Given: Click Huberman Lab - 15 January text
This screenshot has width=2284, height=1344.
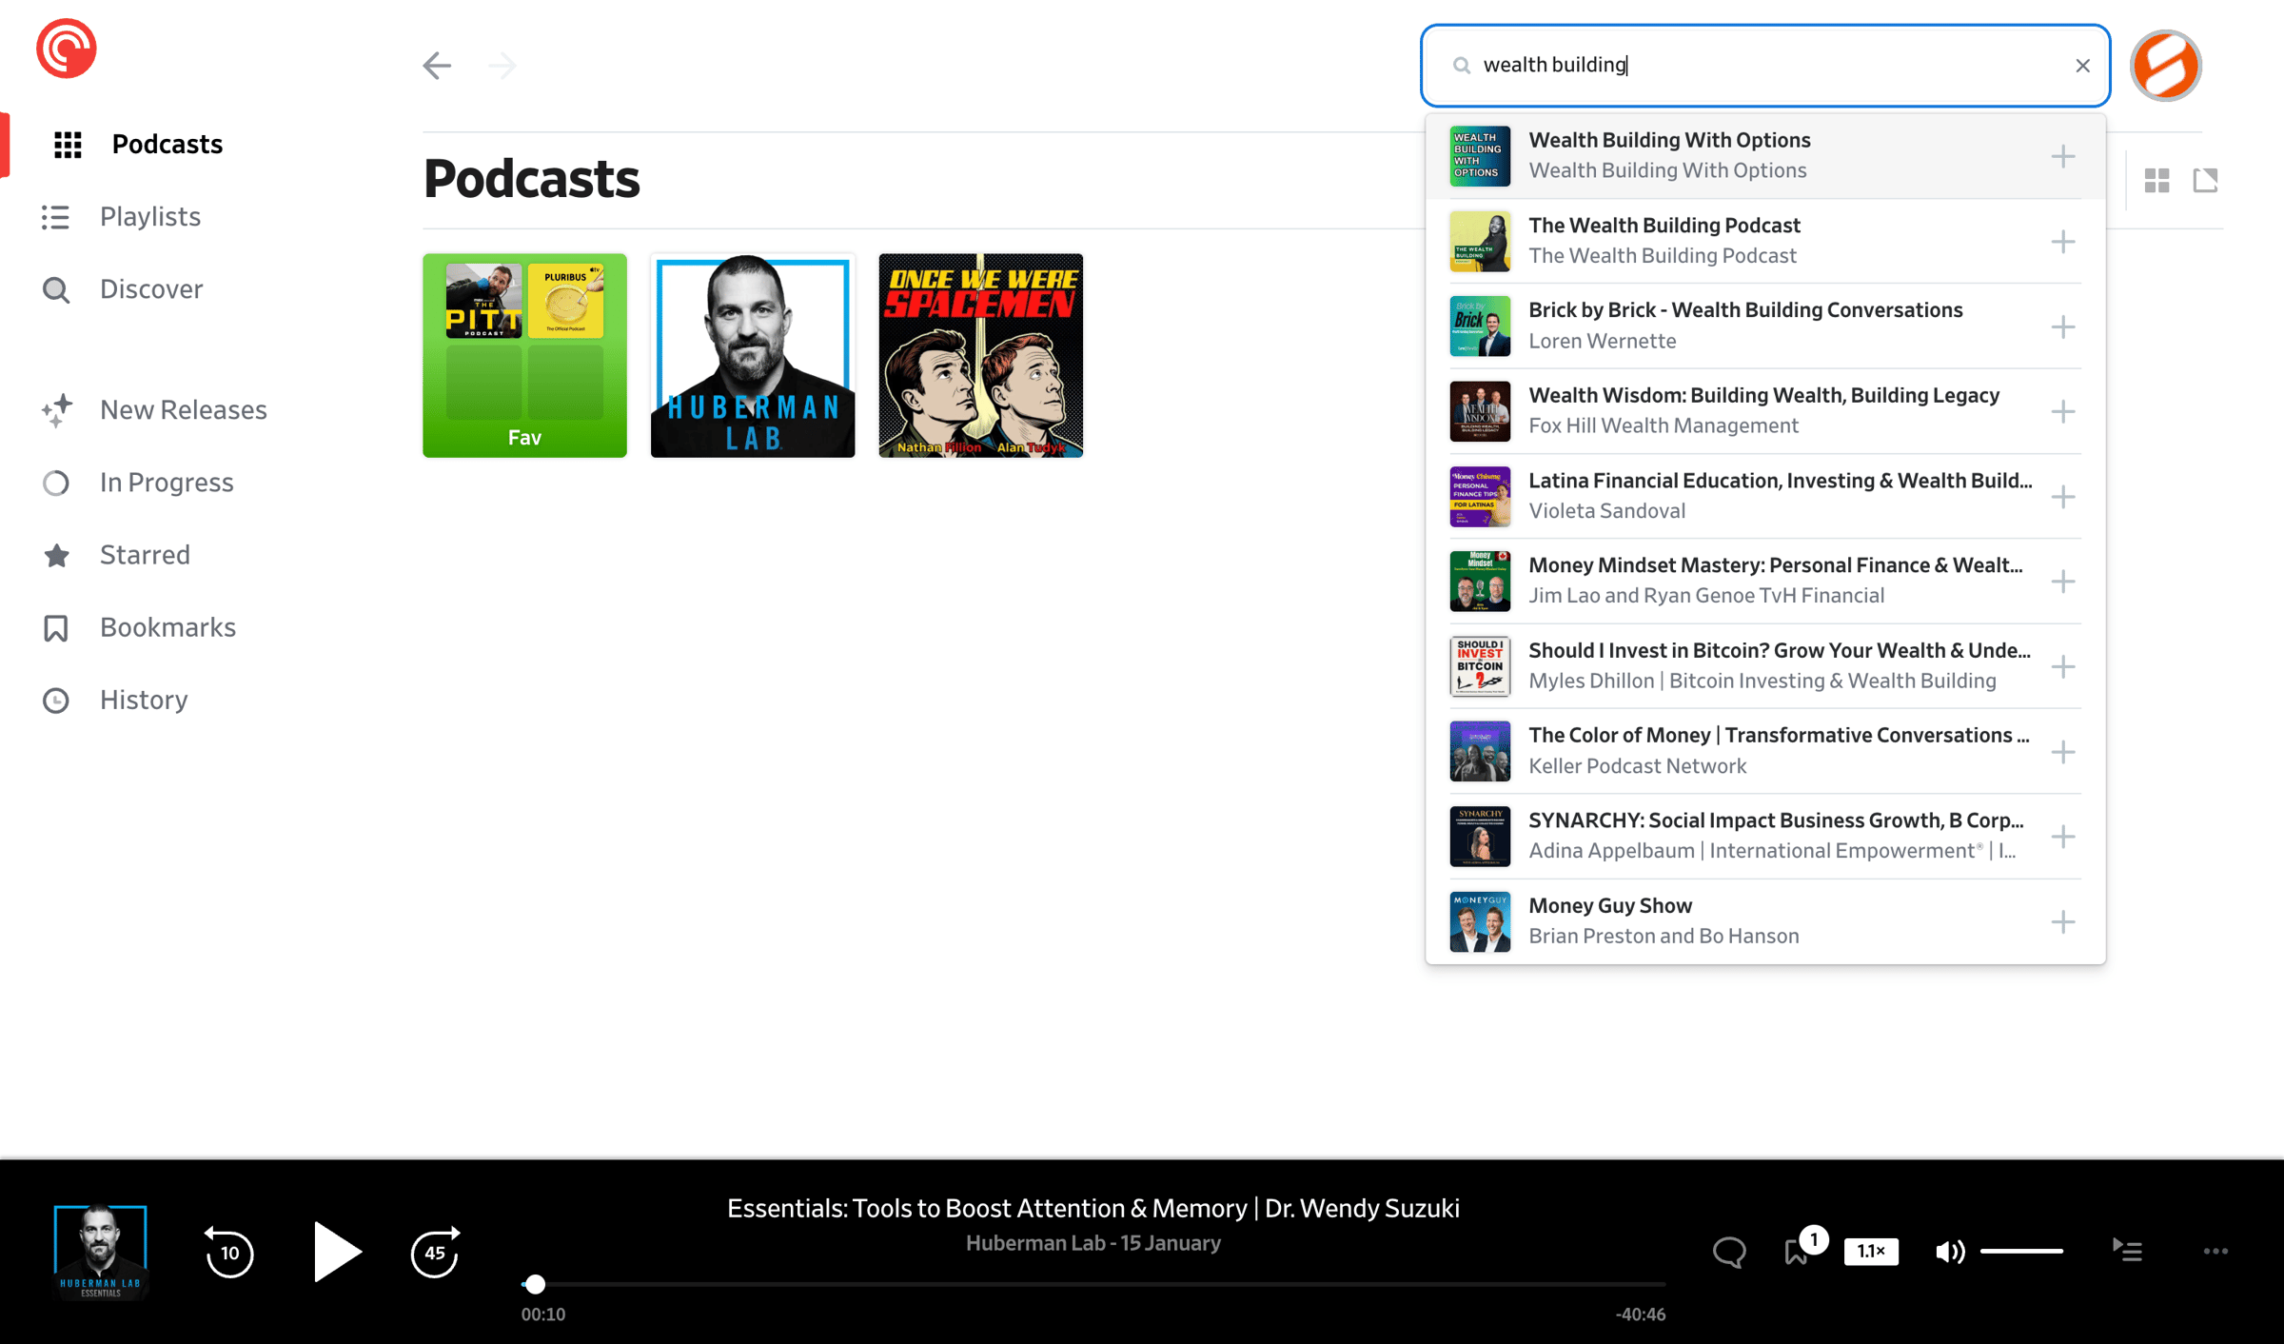Looking at the screenshot, I should pos(1093,1244).
